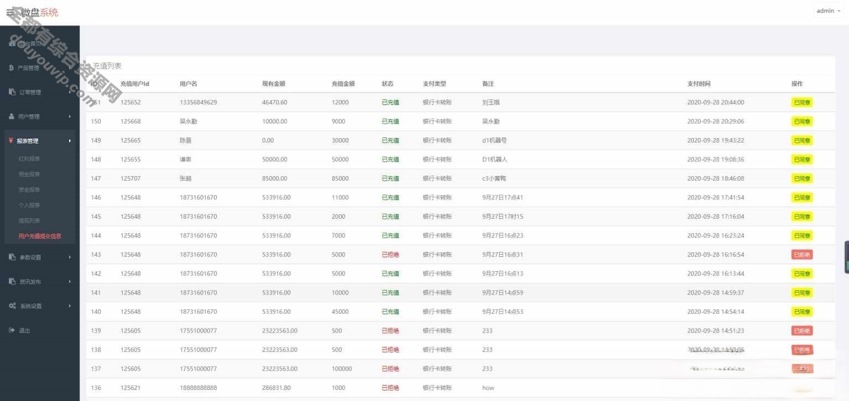Screen dimensions: 849x401
Task: Click 已同意 button in row 141
Action: tap(802, 293)
